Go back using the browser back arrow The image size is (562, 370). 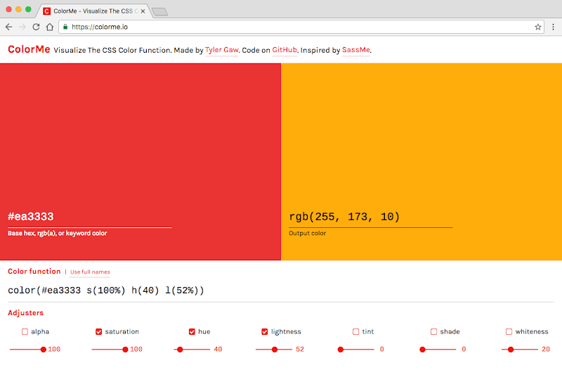[x=9, y=27]
